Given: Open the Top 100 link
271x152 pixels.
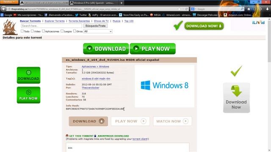Looking at the screenshot, I should (129, 21).
